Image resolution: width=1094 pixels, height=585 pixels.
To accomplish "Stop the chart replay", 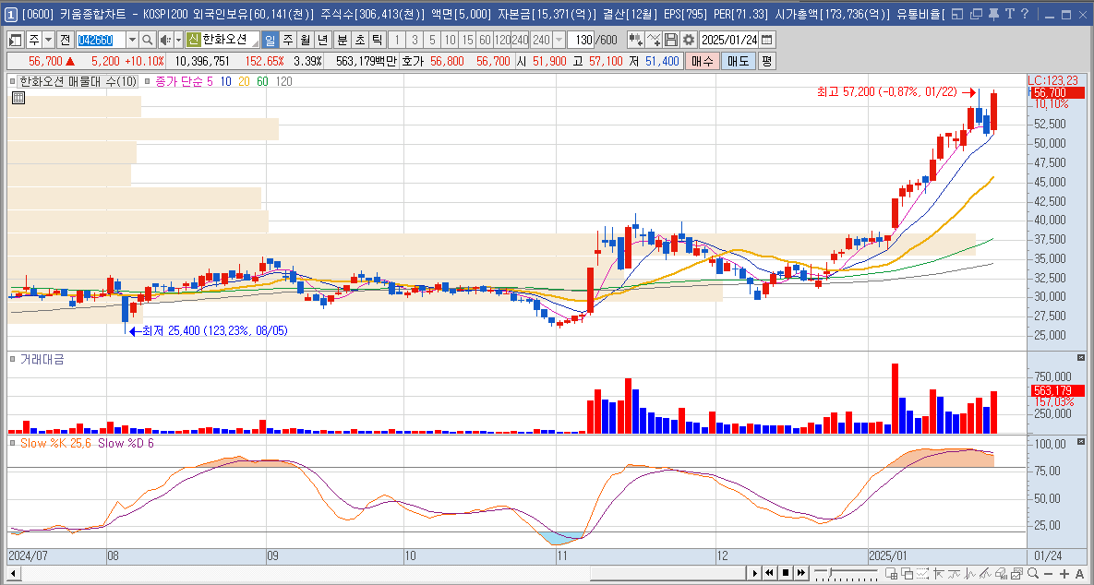I will click(x=786, y=573).
